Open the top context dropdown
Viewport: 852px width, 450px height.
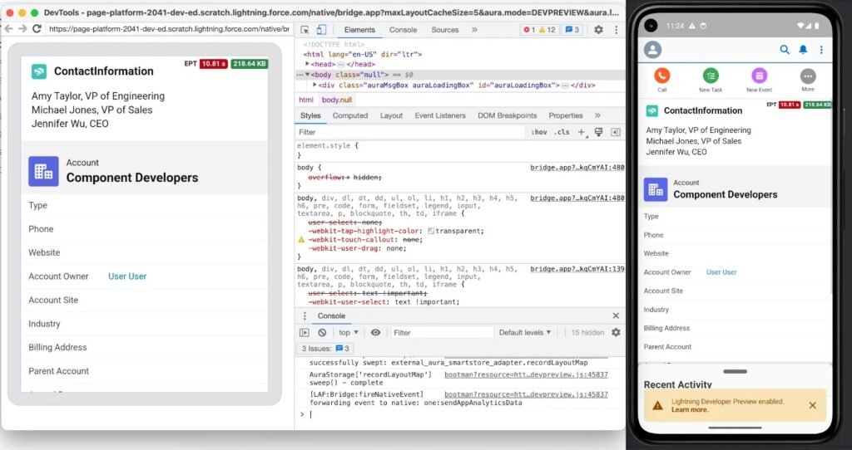click(349, 332)
